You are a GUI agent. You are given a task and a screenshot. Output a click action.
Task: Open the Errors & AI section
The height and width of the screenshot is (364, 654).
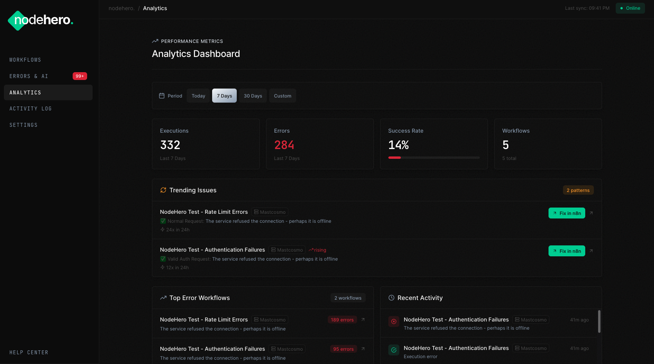(x=29, y=76)
